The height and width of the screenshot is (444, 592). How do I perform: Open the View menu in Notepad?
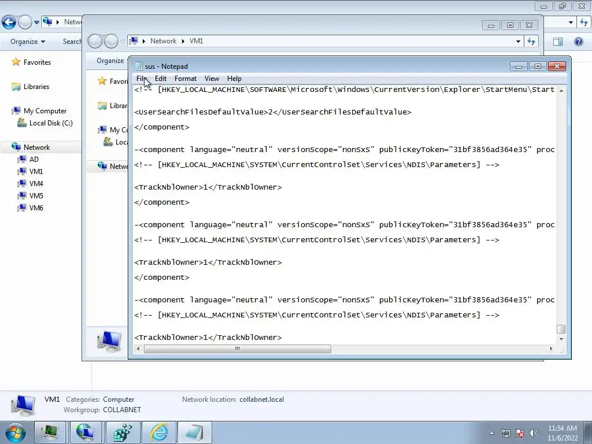click(x=212, y=79)
